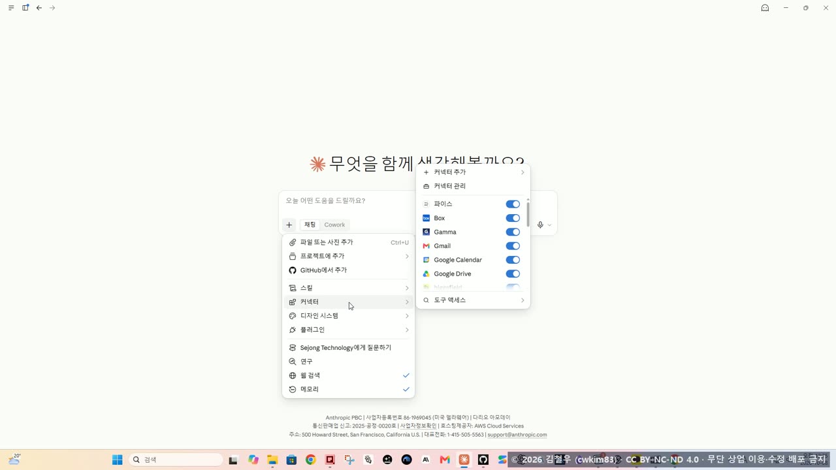Choose 연구 in the add menu
Screen dimensions: 836x470
click(349, 362)
